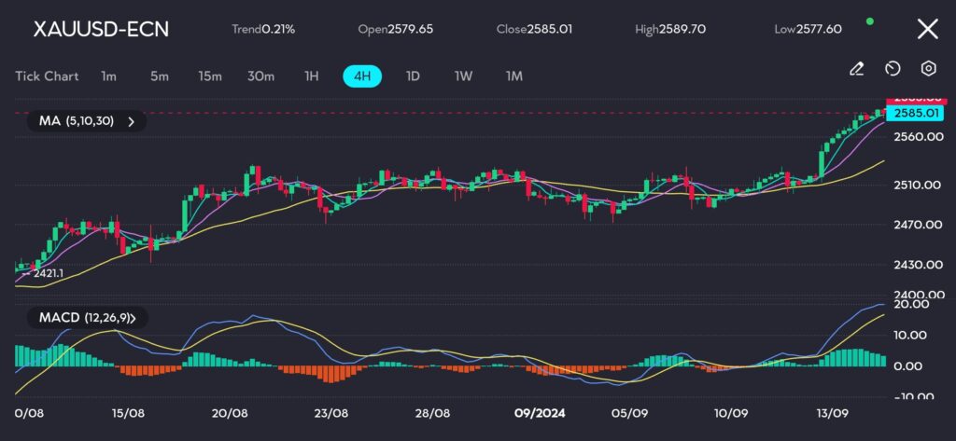This screenshot has height=441, width=956.
Task: Click the XAUUSD-ECN symbol title
Action: (x=101, y=29)
